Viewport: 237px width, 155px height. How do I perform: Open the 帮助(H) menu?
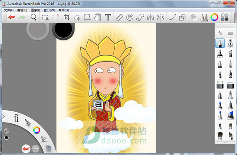click(x=64, y=10)
